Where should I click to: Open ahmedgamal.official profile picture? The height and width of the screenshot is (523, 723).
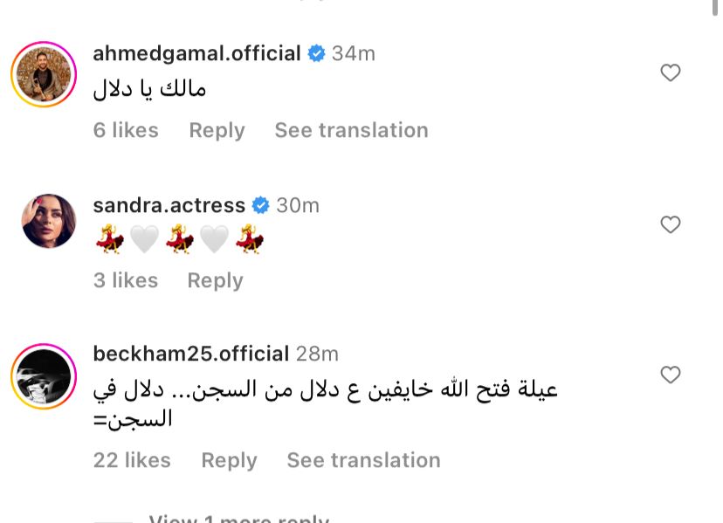pyautogui.click(x=44, y=74)
